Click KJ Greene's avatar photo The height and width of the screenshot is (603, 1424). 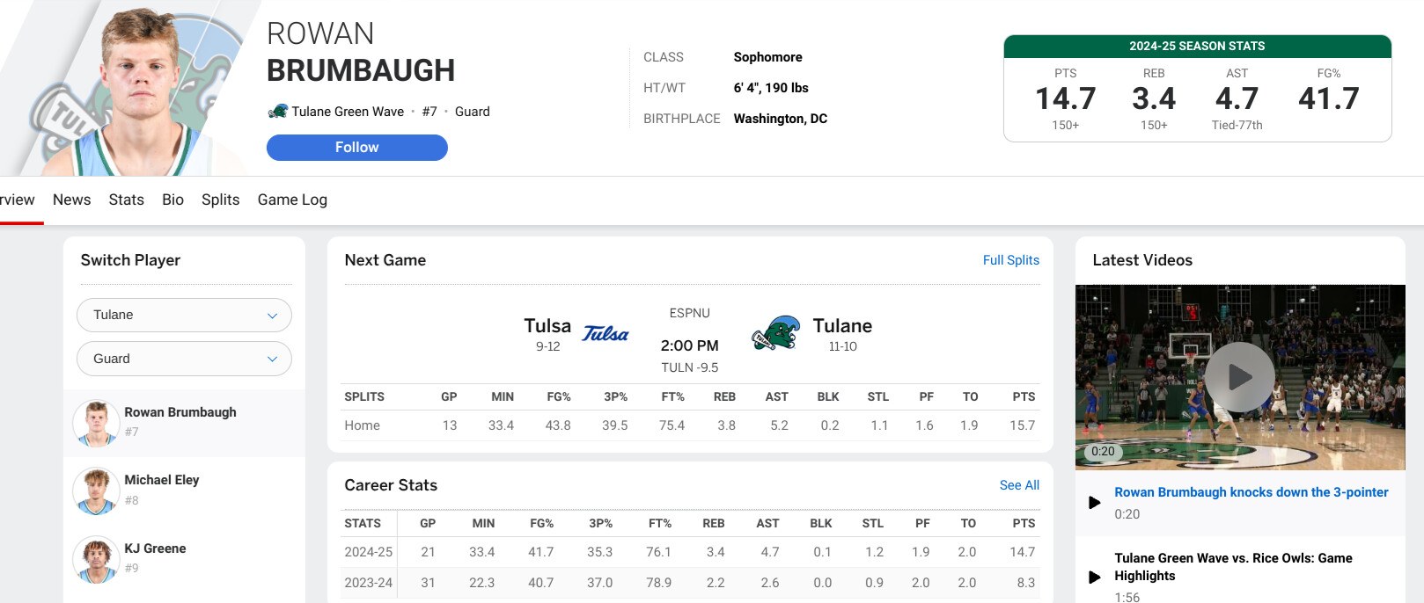(x=96, y=559)
